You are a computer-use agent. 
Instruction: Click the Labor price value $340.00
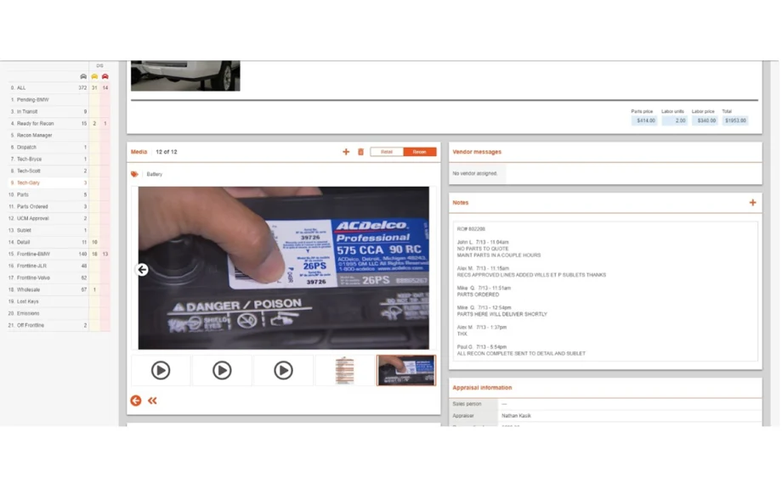click(x=705, y=121)
